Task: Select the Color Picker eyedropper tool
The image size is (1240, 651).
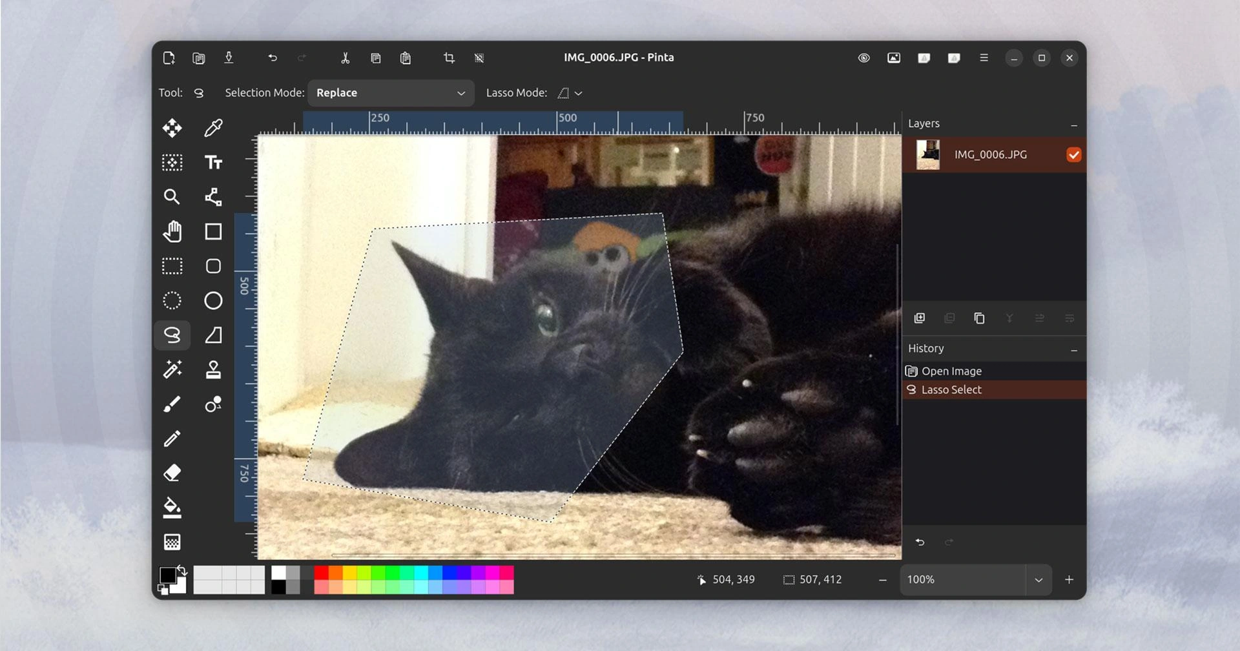Action: pyautogui.click(x=213, y=128)
